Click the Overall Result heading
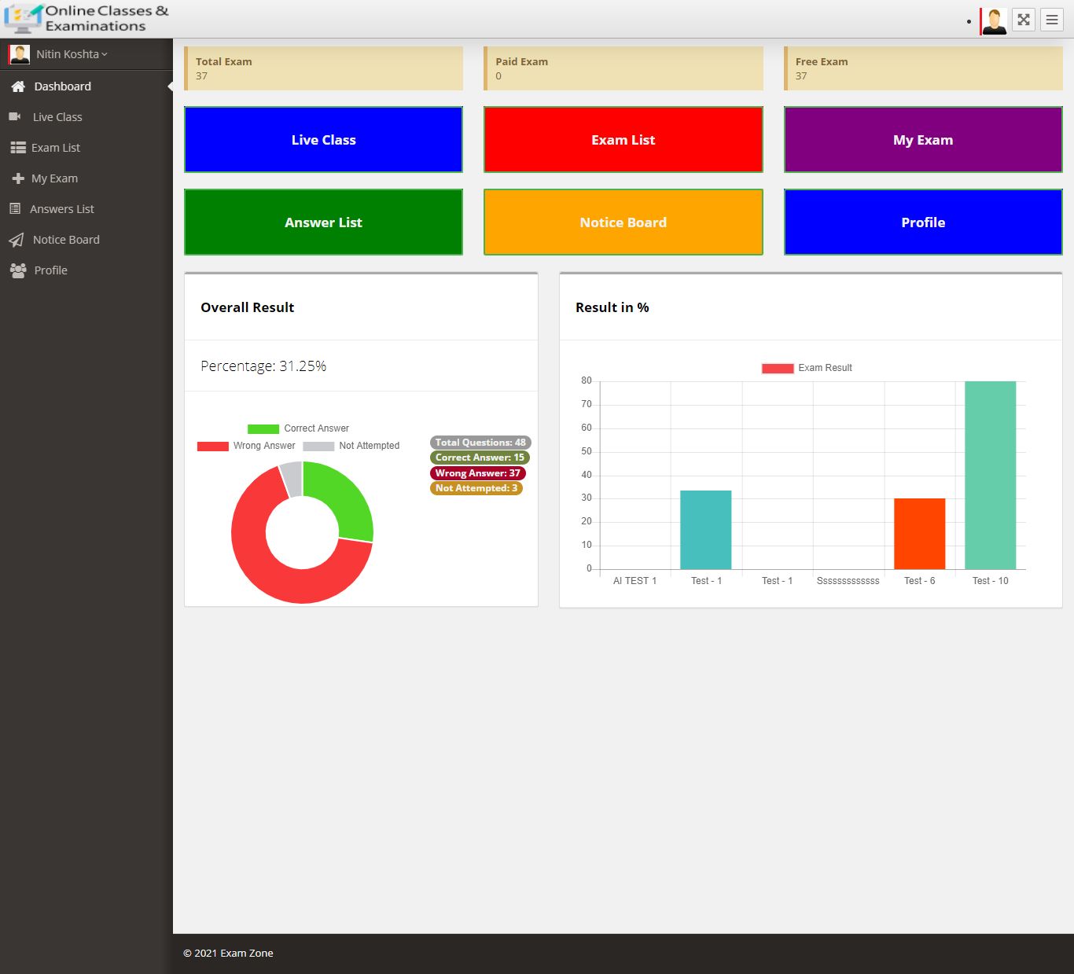1074x974 pixels. 248,307
